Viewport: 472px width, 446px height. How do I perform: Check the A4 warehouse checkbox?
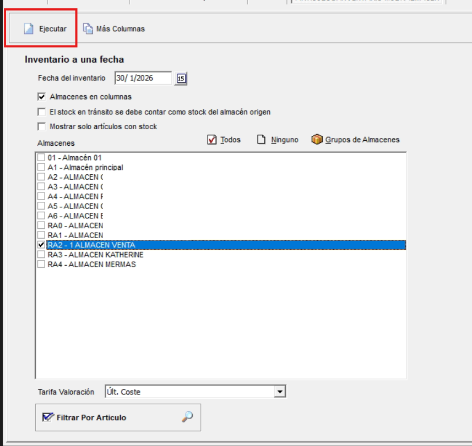(x=41, y=196)
